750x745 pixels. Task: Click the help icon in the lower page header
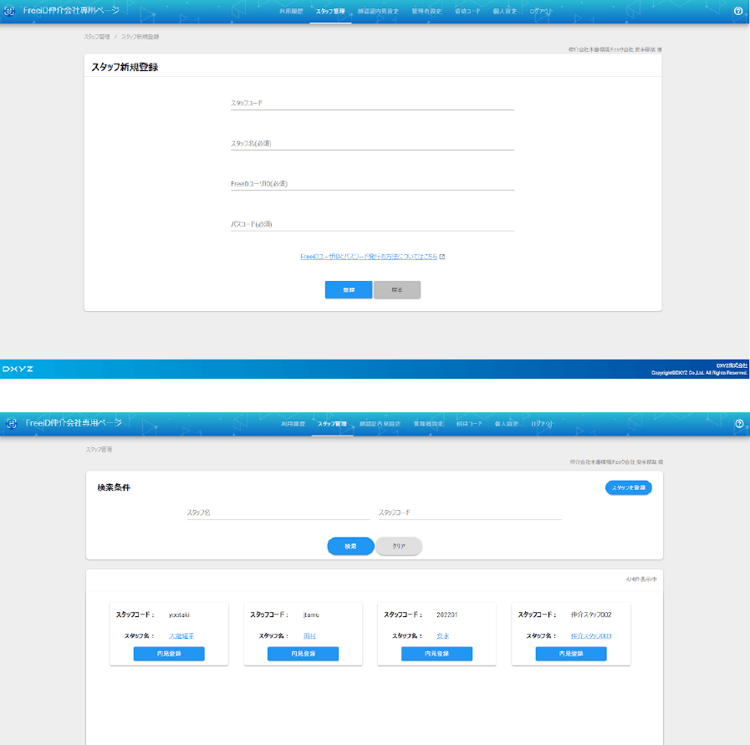[x=738, y=424]
